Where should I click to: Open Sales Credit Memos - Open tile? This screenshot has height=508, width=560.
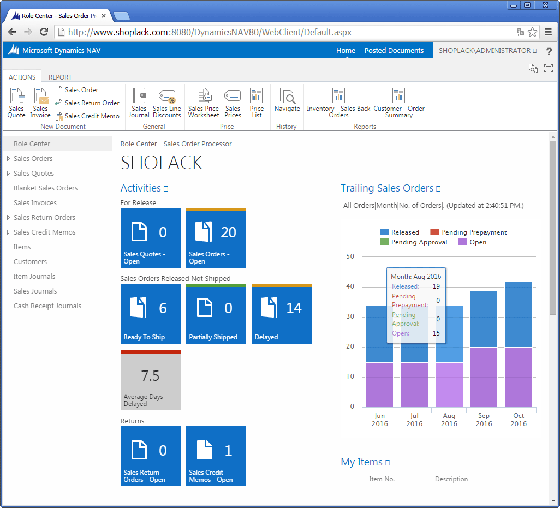216,456
